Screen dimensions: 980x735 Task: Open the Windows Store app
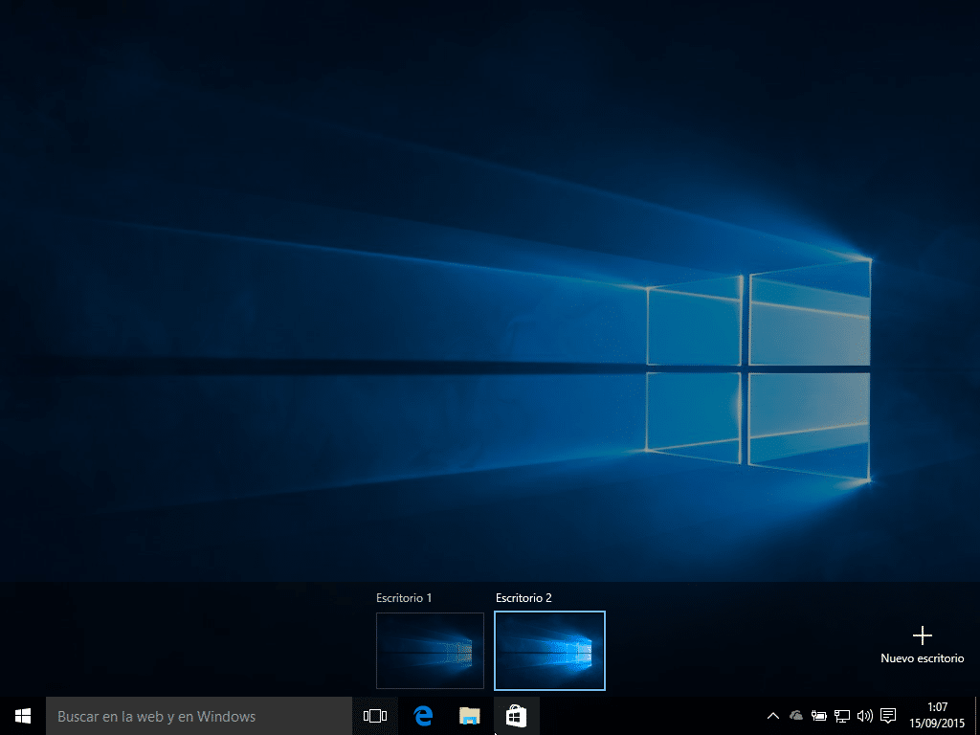(x=516, y=716)
